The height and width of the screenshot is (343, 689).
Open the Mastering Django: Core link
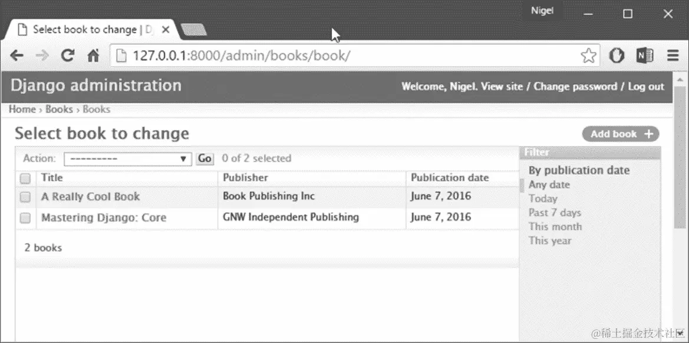104,218
